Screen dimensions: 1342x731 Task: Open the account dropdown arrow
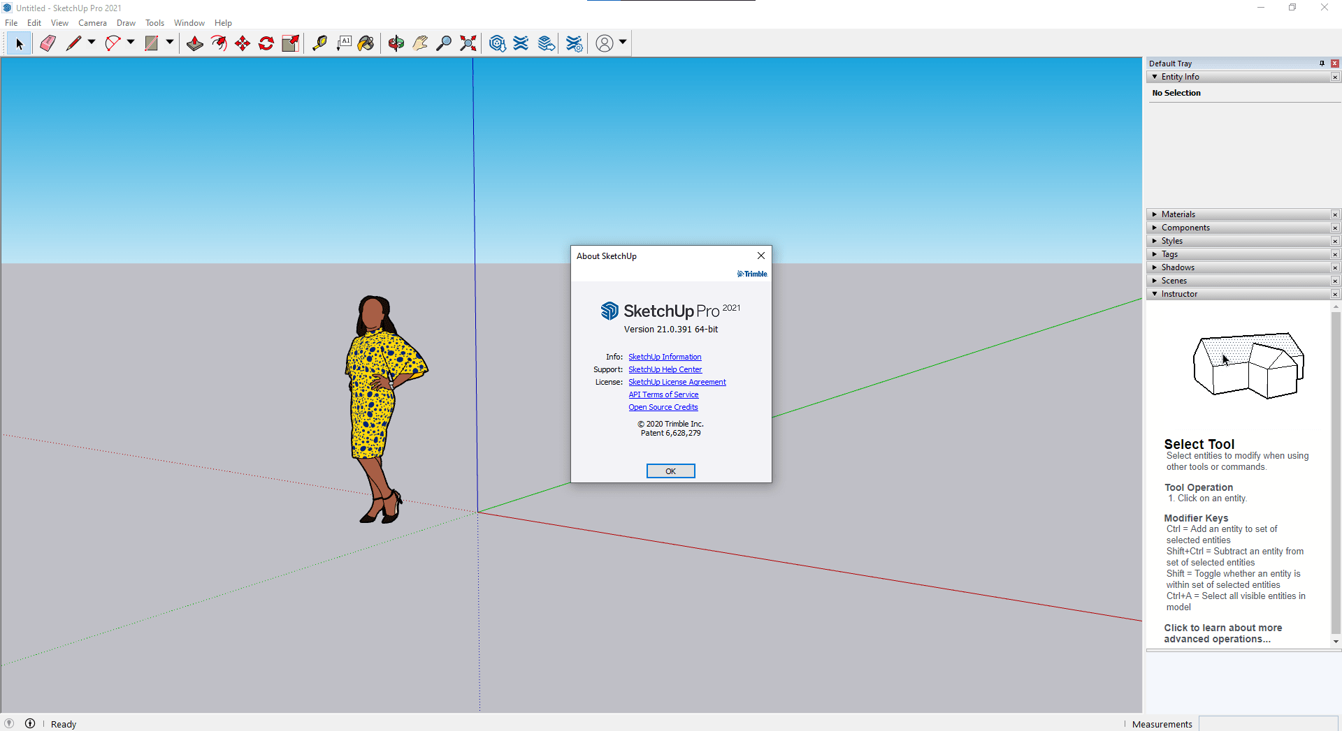click(x=623, y=43)
